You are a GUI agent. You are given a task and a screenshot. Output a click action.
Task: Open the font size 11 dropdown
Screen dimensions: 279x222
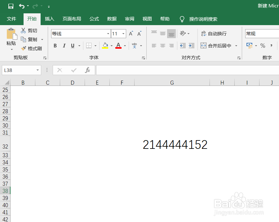[123, 34]
